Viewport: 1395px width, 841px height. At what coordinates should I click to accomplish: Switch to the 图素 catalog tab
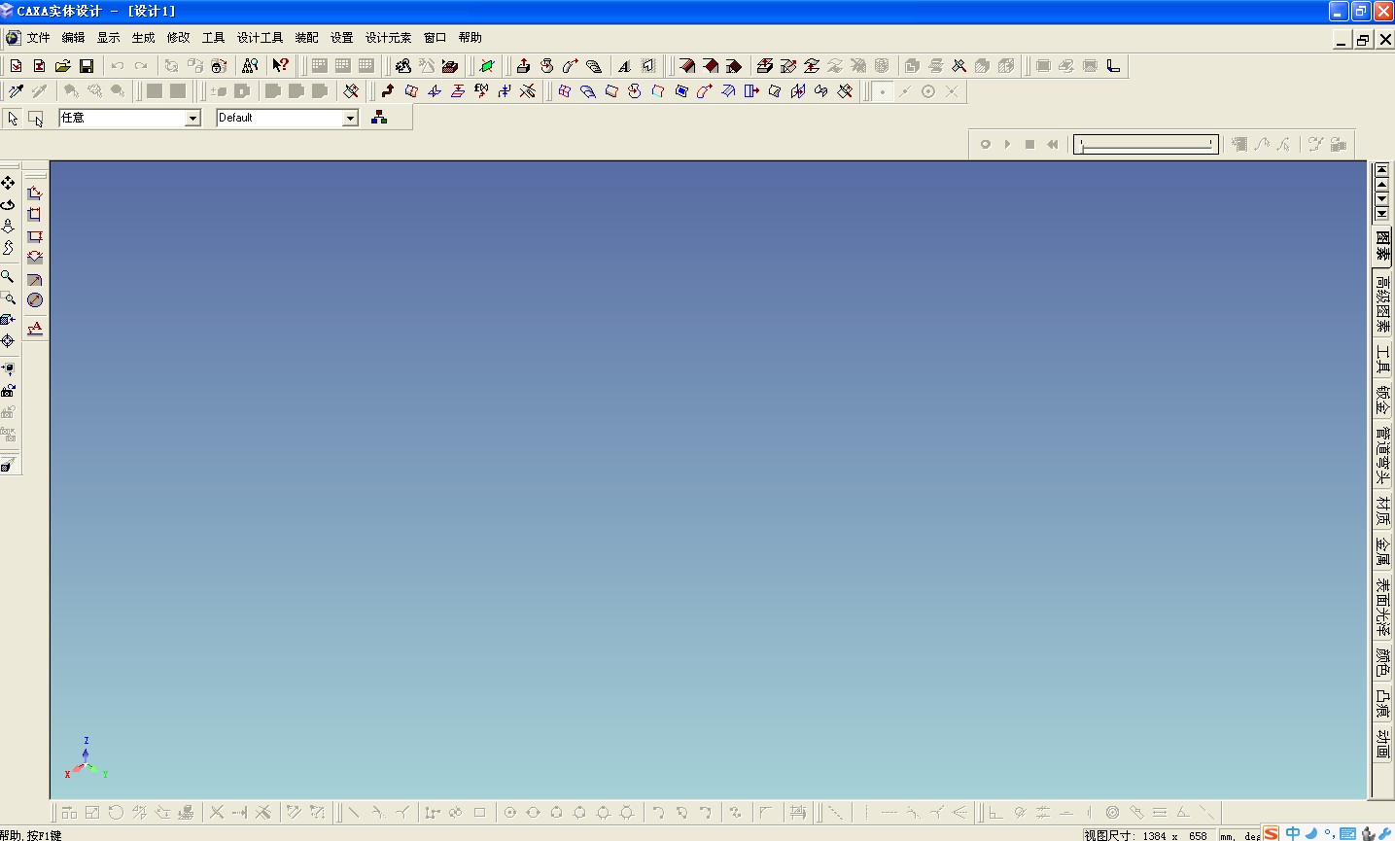coord(1382,245)
